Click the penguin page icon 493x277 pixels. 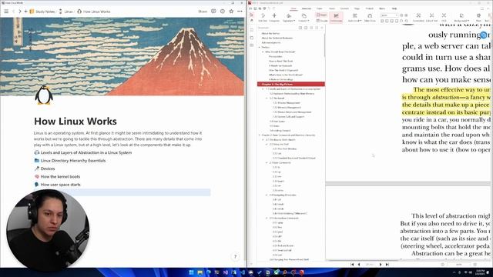point(44,95)
